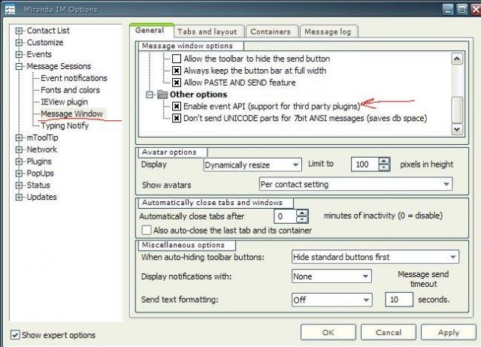This screenshot has width=481, height=347.
Task: Expand the Customize tree node
Action: 19,43
